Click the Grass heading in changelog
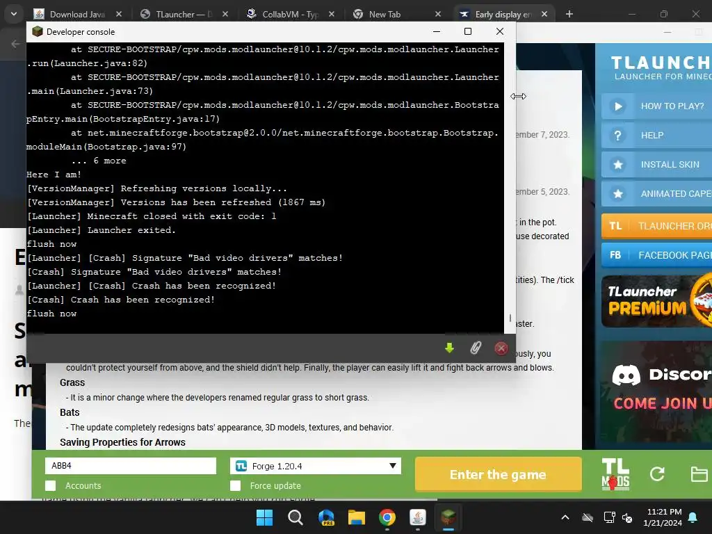Viewport: 712px width, 534px height. click(x=72, y=382)
